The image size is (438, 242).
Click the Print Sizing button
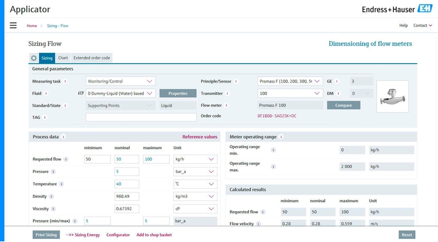[46, 235]
